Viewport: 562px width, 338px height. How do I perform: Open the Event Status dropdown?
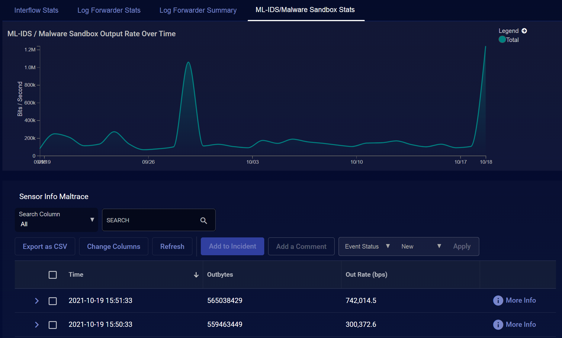coord(367,246)
